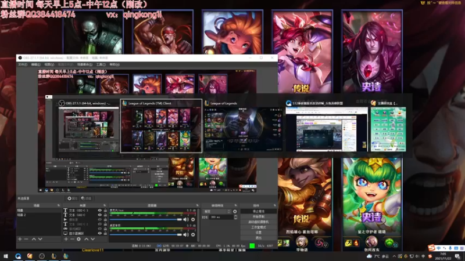Toggle visibility of game capture source

[x=99, y=229]
